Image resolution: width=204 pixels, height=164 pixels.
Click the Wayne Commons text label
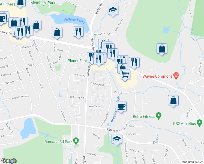158,76
